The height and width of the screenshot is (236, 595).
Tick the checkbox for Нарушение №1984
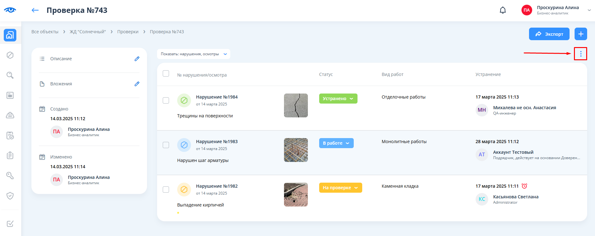coord(166,100)
